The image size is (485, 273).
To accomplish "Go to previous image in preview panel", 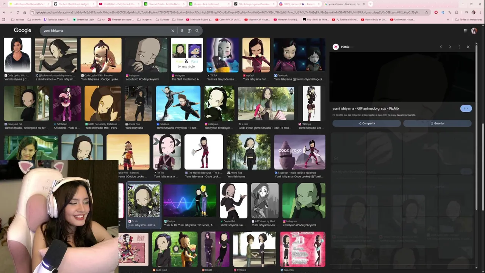I will click(x=441, y=47).
